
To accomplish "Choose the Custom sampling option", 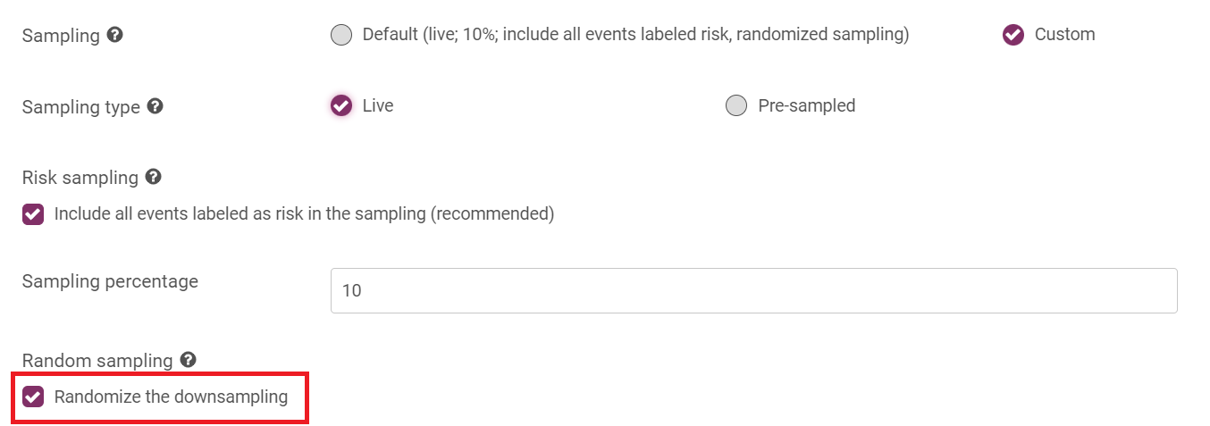I will (1013, 35).
